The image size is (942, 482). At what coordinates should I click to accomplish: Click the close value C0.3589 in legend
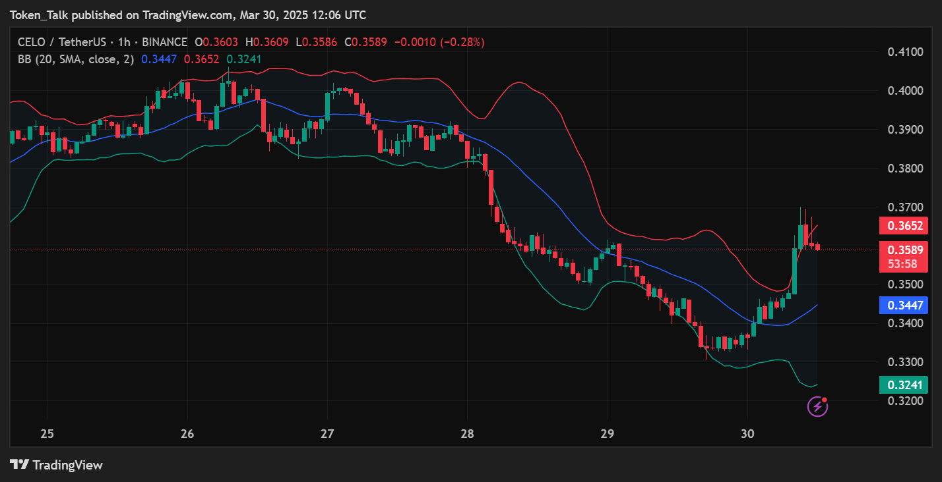[365, 42]
